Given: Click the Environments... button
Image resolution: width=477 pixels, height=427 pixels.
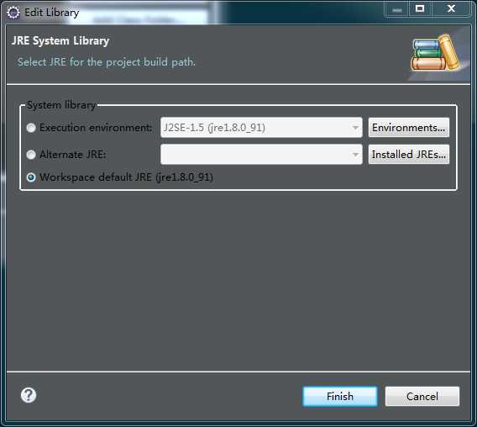Looking at the screenshot, I should (x=408, y=127).
